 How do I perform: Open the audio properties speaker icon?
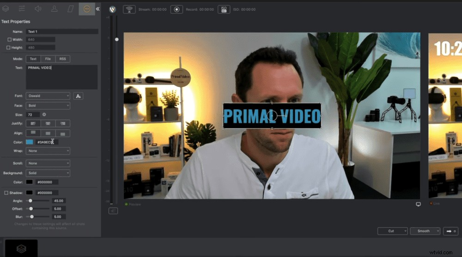pyautogui.click(x=38, y=9)
